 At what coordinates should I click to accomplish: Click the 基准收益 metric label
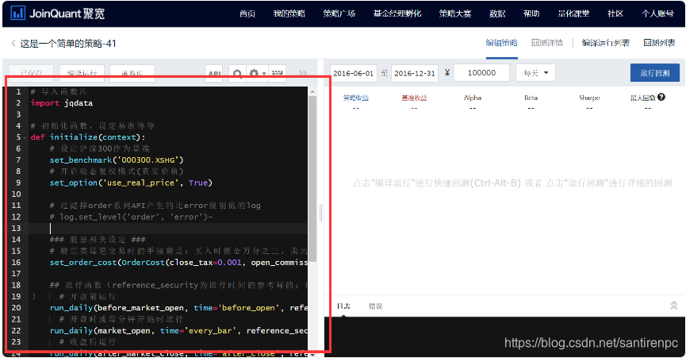point(414,98)
